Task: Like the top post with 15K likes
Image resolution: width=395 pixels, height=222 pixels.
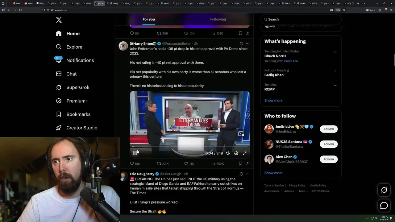Action: pyautogui.click(x=189, y=33)
